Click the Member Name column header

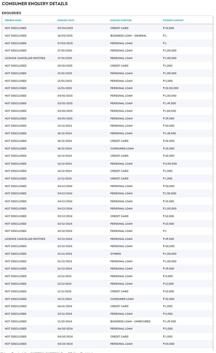(13, 20)
